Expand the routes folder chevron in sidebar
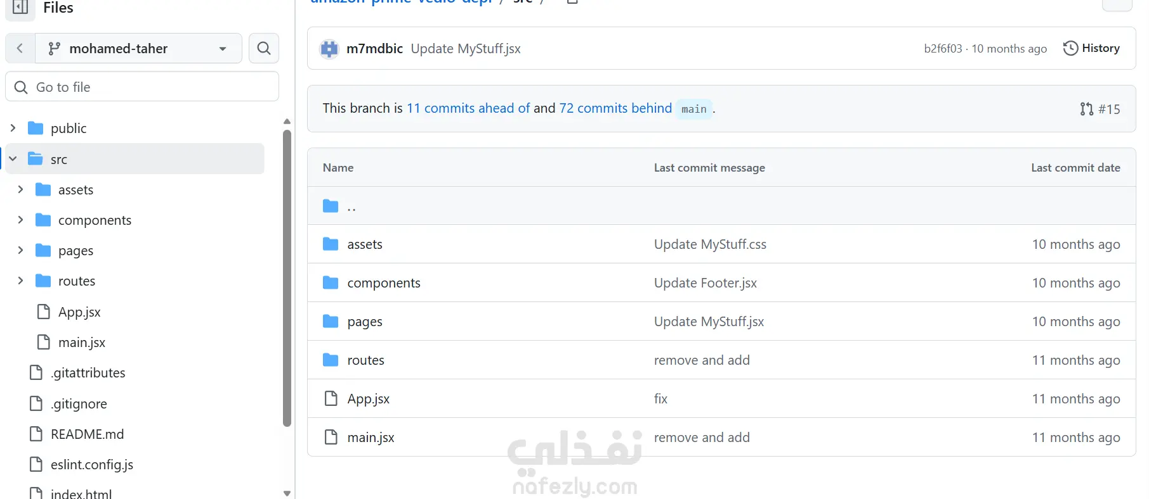Screen dimensions: 1149x499 click(20, 281)
